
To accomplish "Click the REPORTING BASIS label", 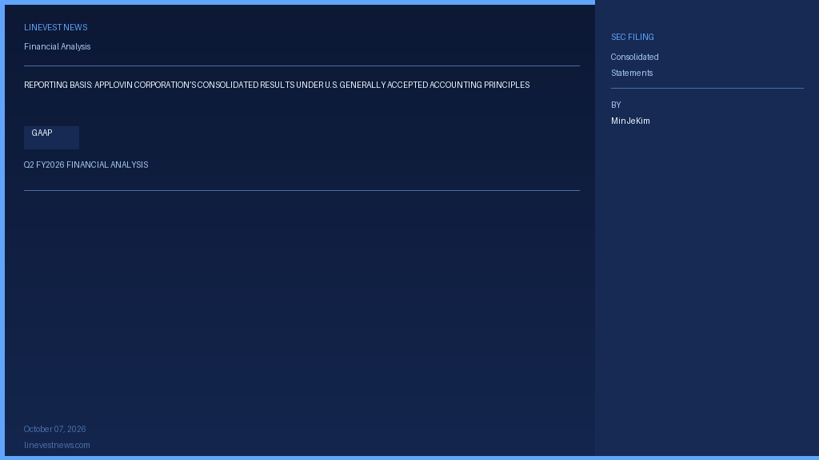I will pyautogui.click(x=58, y=85).
